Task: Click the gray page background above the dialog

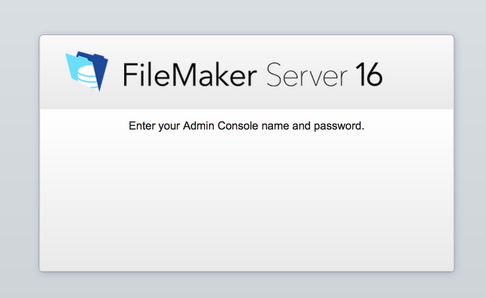Action: (x=243, y=17)
